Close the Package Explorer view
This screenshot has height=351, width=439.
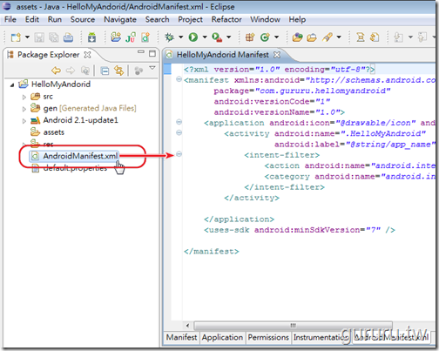pos(87,55)
